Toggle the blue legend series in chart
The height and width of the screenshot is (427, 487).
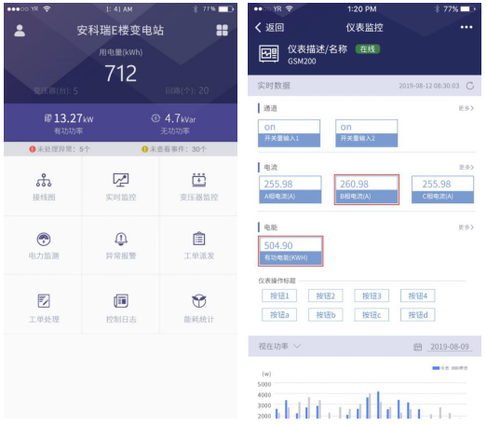pos(440,368)
